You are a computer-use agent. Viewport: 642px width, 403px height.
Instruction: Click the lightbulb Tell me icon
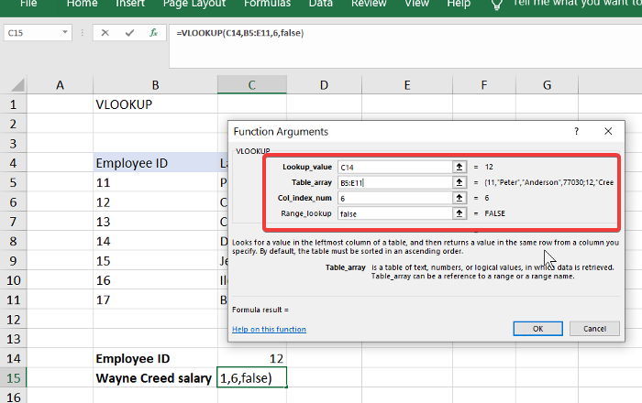[x=497, y=4]
